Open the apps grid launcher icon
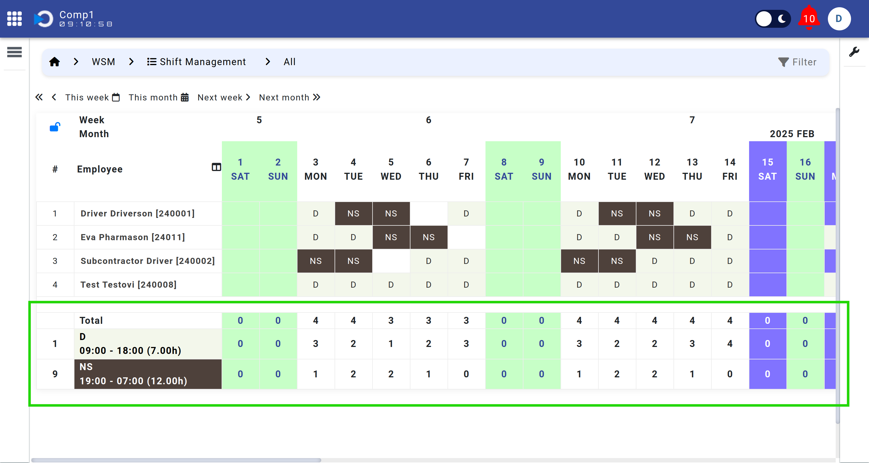Image resolution: width=869 pixels, height=463 pixels. (14, 19)
